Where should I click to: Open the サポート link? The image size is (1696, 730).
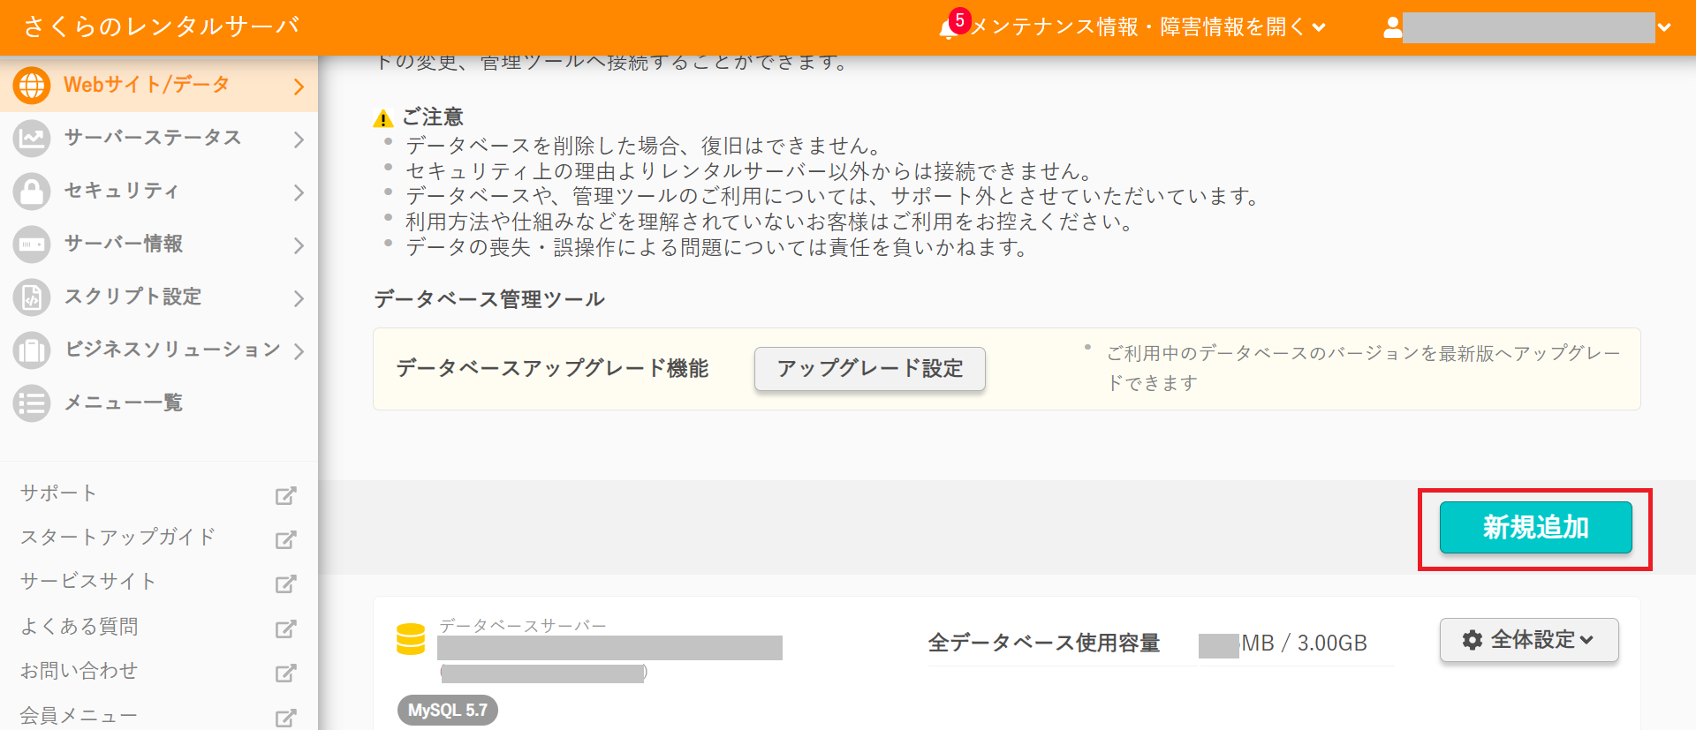coord(58,493)
